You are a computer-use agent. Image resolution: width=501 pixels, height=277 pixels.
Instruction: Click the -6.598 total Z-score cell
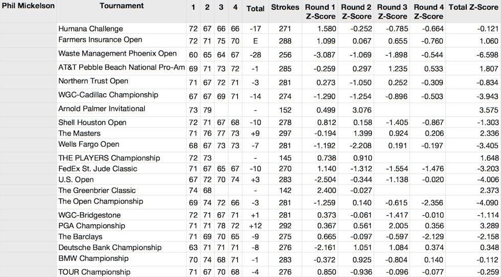[x=473, y=55]
